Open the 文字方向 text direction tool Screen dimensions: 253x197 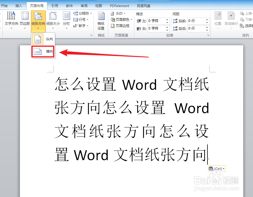coord(11,20)
